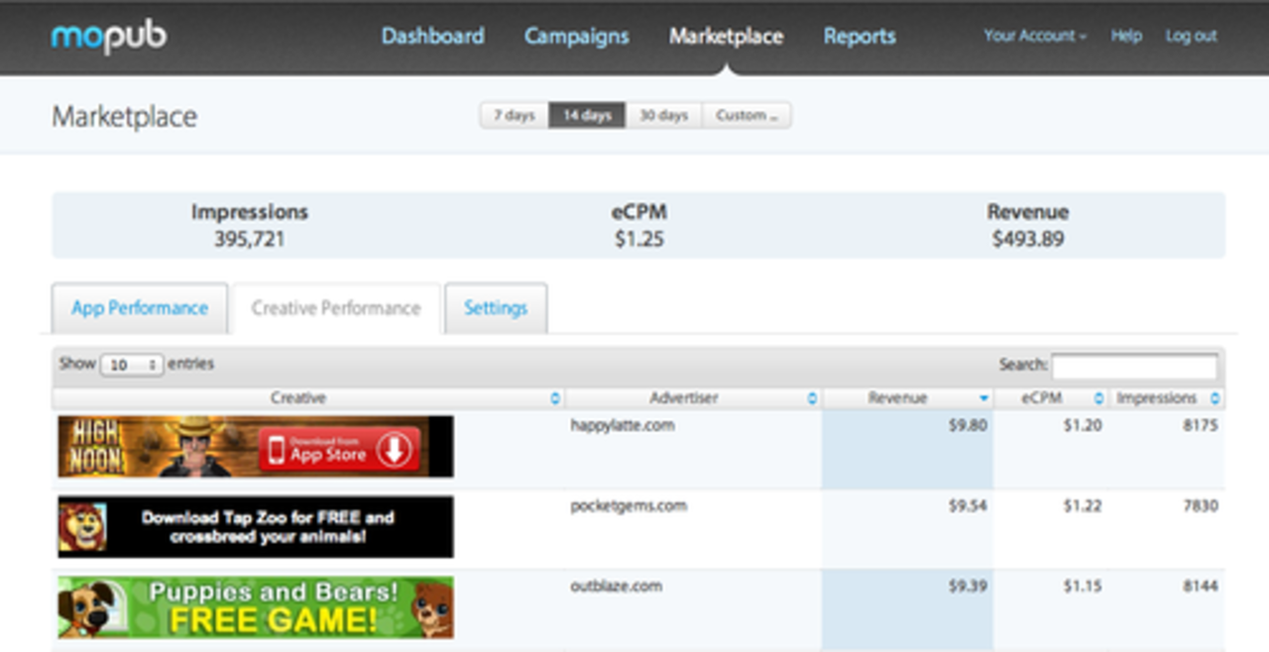Expand the Your Account menu
1269x652 pixels.
tap(1035, 36)
